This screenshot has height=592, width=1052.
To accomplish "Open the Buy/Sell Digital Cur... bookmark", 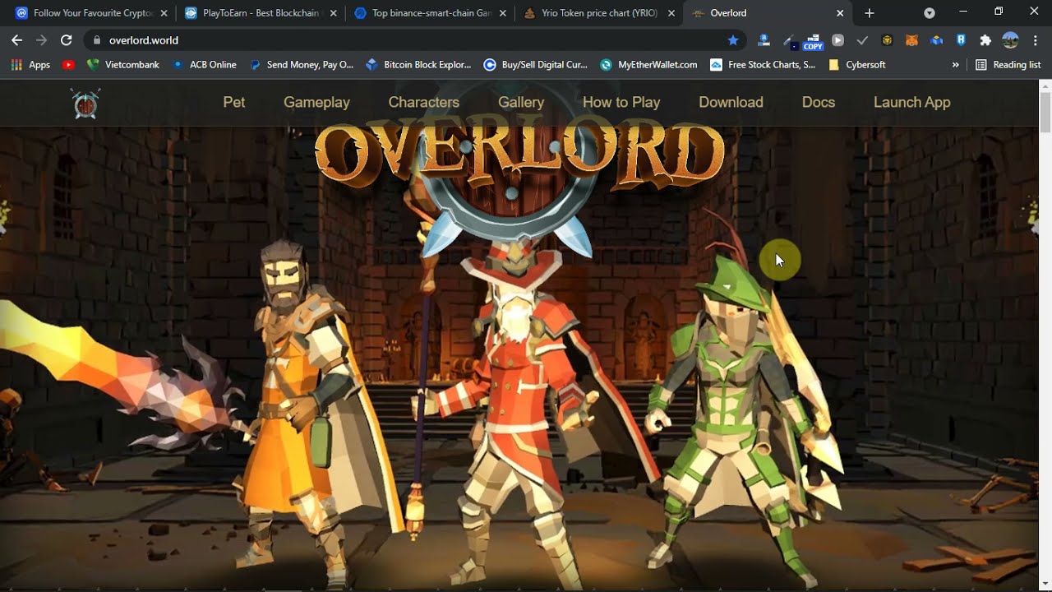I will coord(536,64).
